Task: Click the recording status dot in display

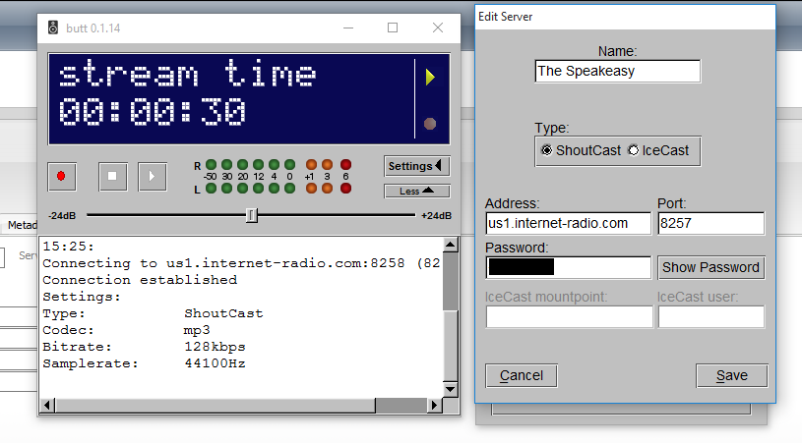Action: tap(429, 123)
